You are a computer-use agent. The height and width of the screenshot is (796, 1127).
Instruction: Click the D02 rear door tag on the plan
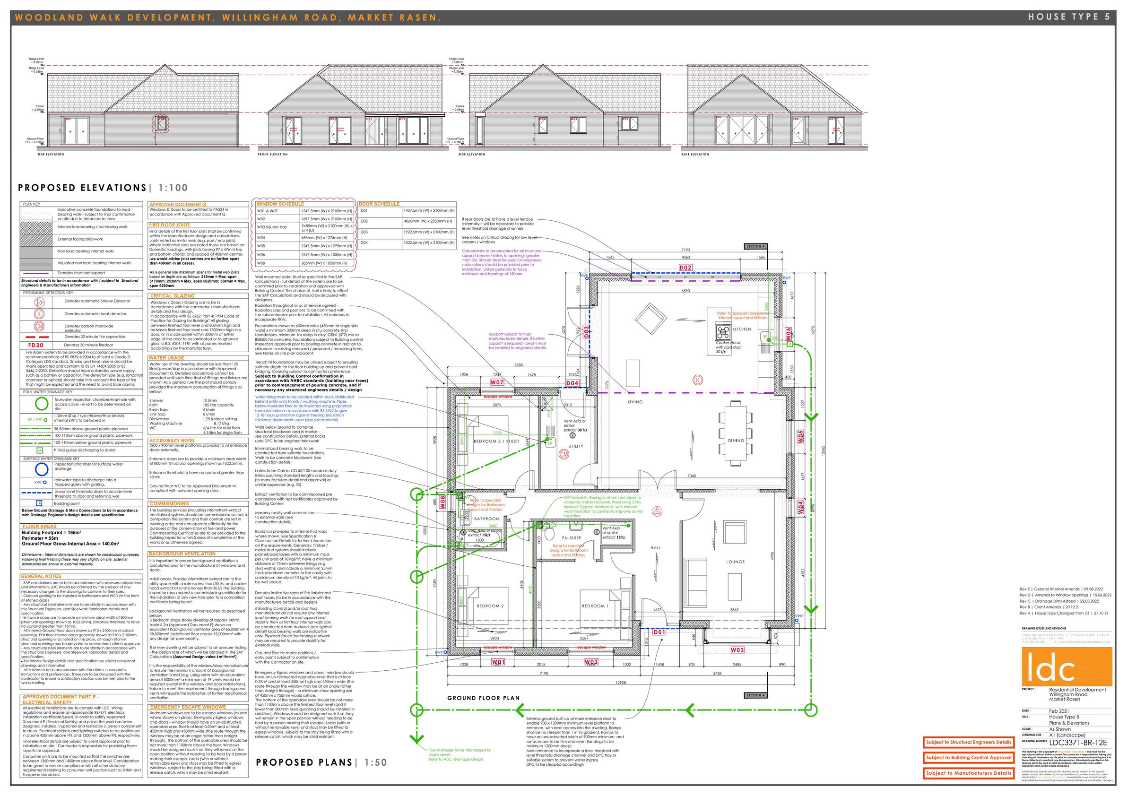685,268
